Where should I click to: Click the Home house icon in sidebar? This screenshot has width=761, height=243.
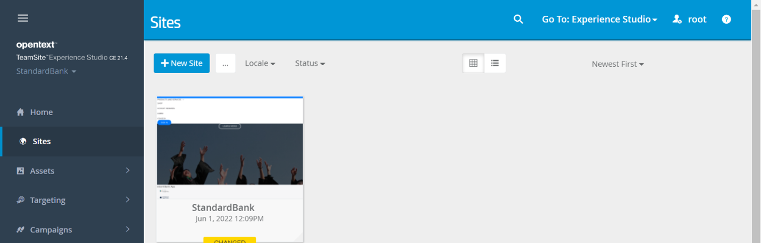(x=21, y=112)
